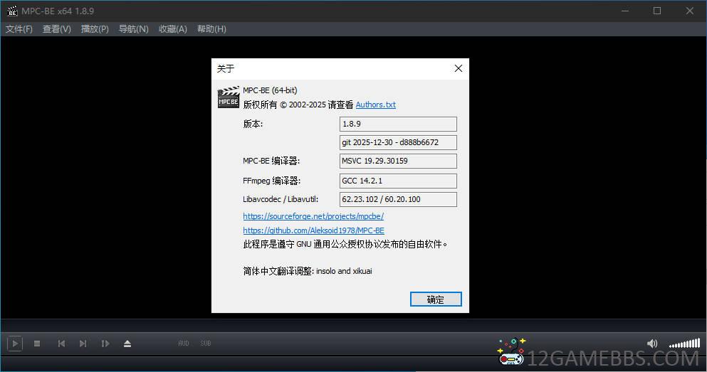Click the GNU license statement text
This screenshot has width=707, height=372.
[345, 245]
